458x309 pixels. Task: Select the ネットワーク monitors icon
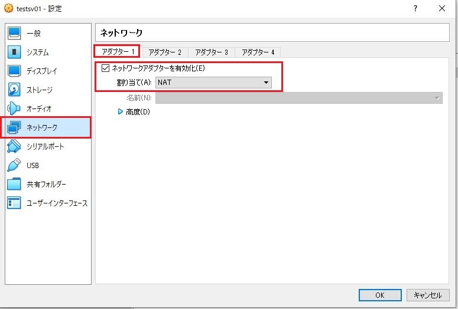pyautogui.click(x=14, y=127)
